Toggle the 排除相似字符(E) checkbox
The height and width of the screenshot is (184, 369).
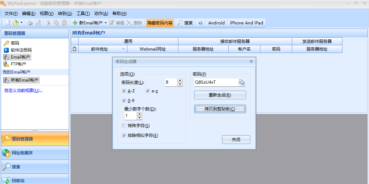(124, 136)
